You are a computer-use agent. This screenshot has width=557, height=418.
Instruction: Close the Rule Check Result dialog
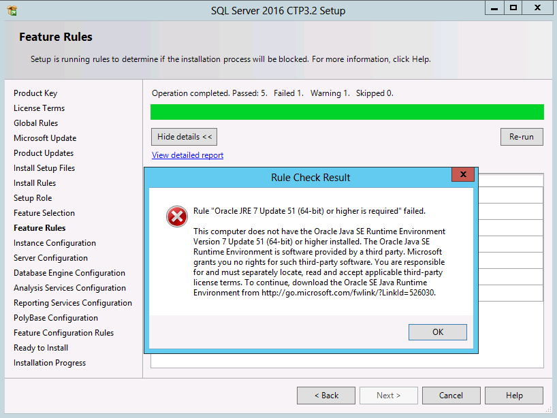pos(463,174)
